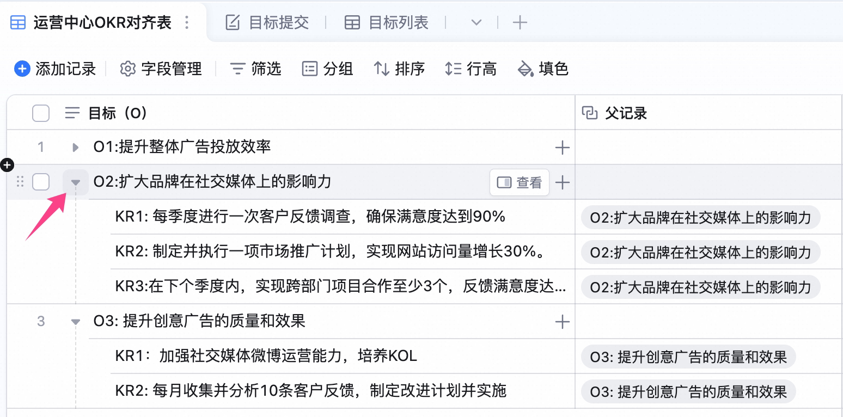Toggle the select-all checkbox in header
843x417 pixels.
(x=41, y=113)
